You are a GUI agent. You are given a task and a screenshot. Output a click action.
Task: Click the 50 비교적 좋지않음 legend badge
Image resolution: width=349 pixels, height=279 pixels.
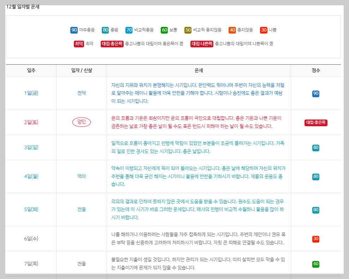(x=187, y=30)
